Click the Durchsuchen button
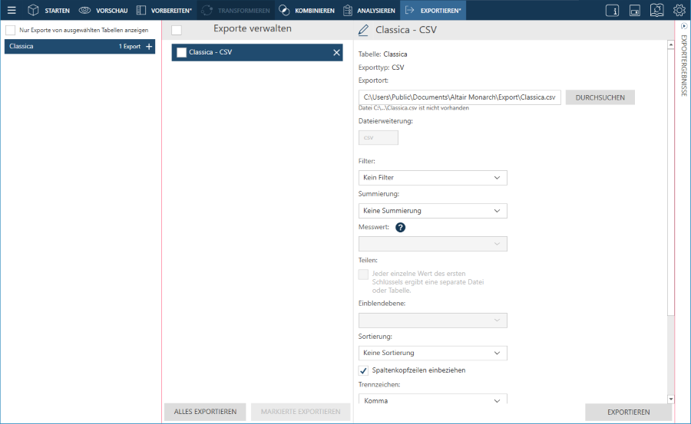Screen dimensions: 691x424 [605, 97]
